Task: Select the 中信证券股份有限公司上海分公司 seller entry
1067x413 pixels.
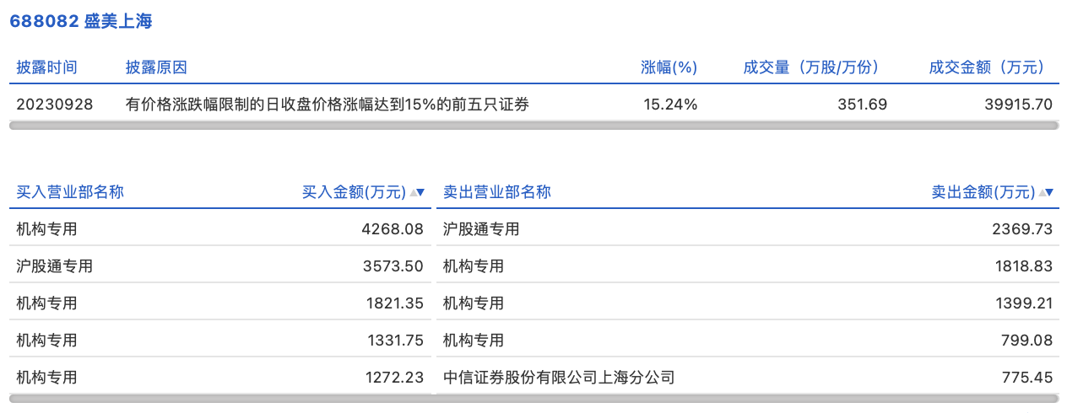Action: coord(559,378)
